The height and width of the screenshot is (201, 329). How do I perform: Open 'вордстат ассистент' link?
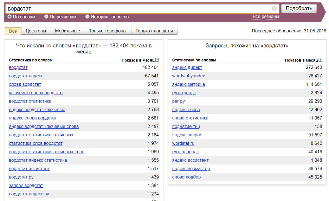tap(29, 169)
